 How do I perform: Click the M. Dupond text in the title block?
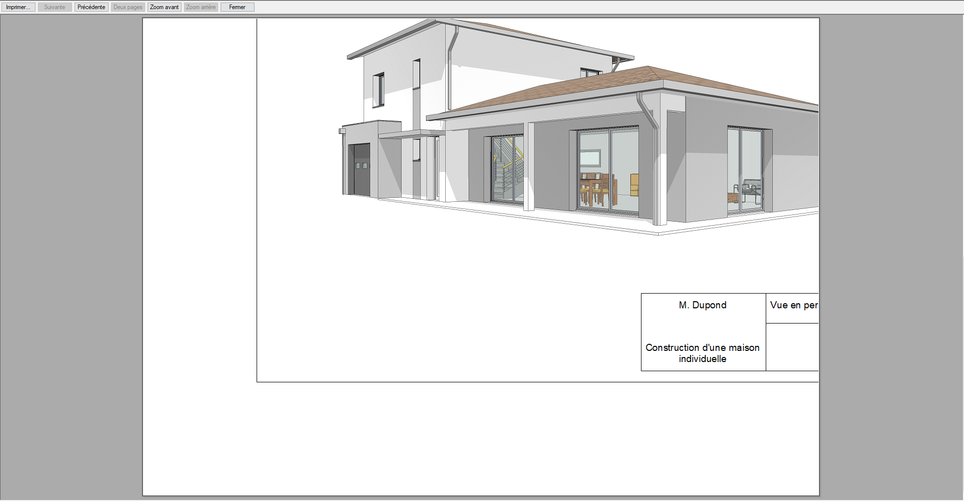702,305
